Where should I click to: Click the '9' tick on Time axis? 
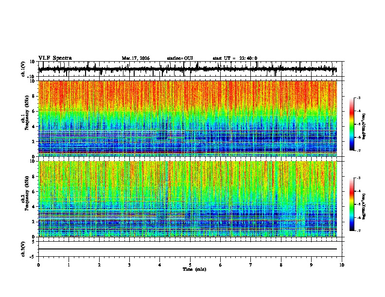tap(311, 265)
